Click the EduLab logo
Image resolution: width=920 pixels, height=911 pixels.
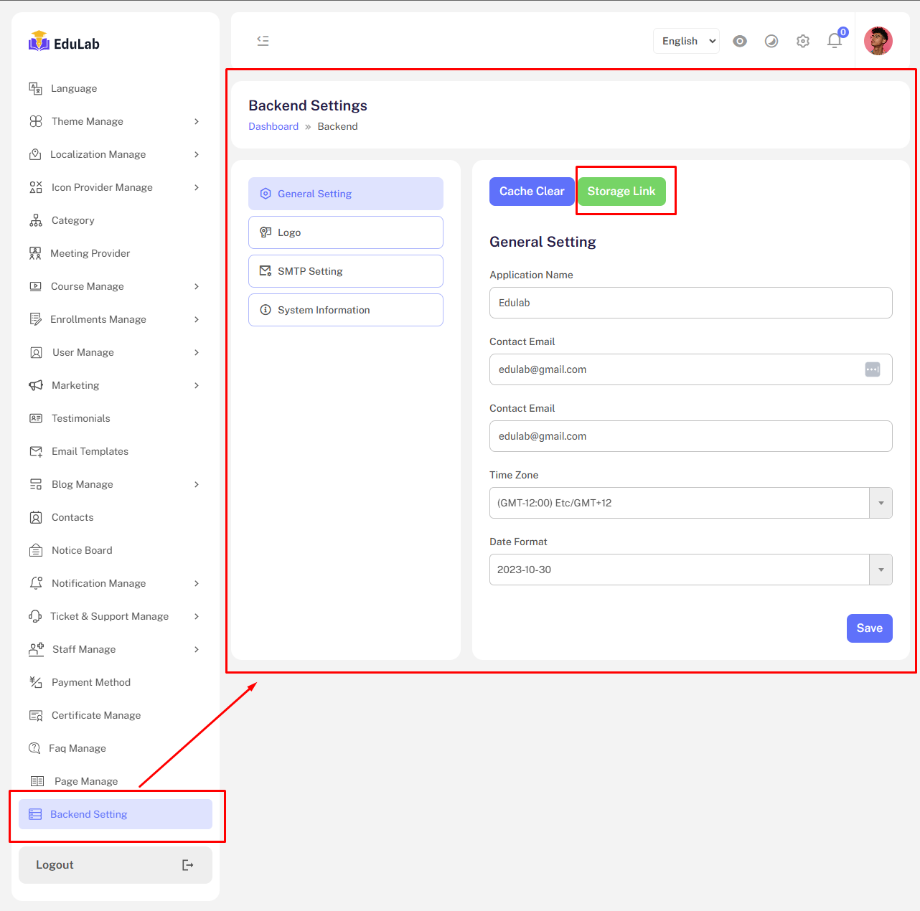(64, 43)
